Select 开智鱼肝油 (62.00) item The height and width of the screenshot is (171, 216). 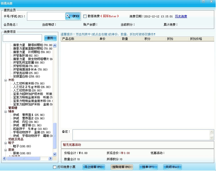[x=26, y=56]
